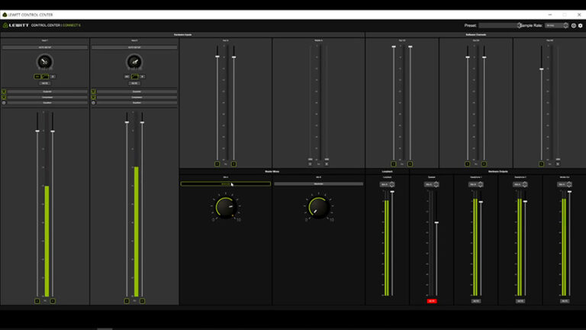Toggle the Expander on Input 2
The image size is (586, 330).
[93, 92]
